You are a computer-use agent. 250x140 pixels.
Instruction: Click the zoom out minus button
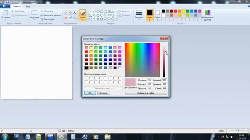click(x=227, y=131)
